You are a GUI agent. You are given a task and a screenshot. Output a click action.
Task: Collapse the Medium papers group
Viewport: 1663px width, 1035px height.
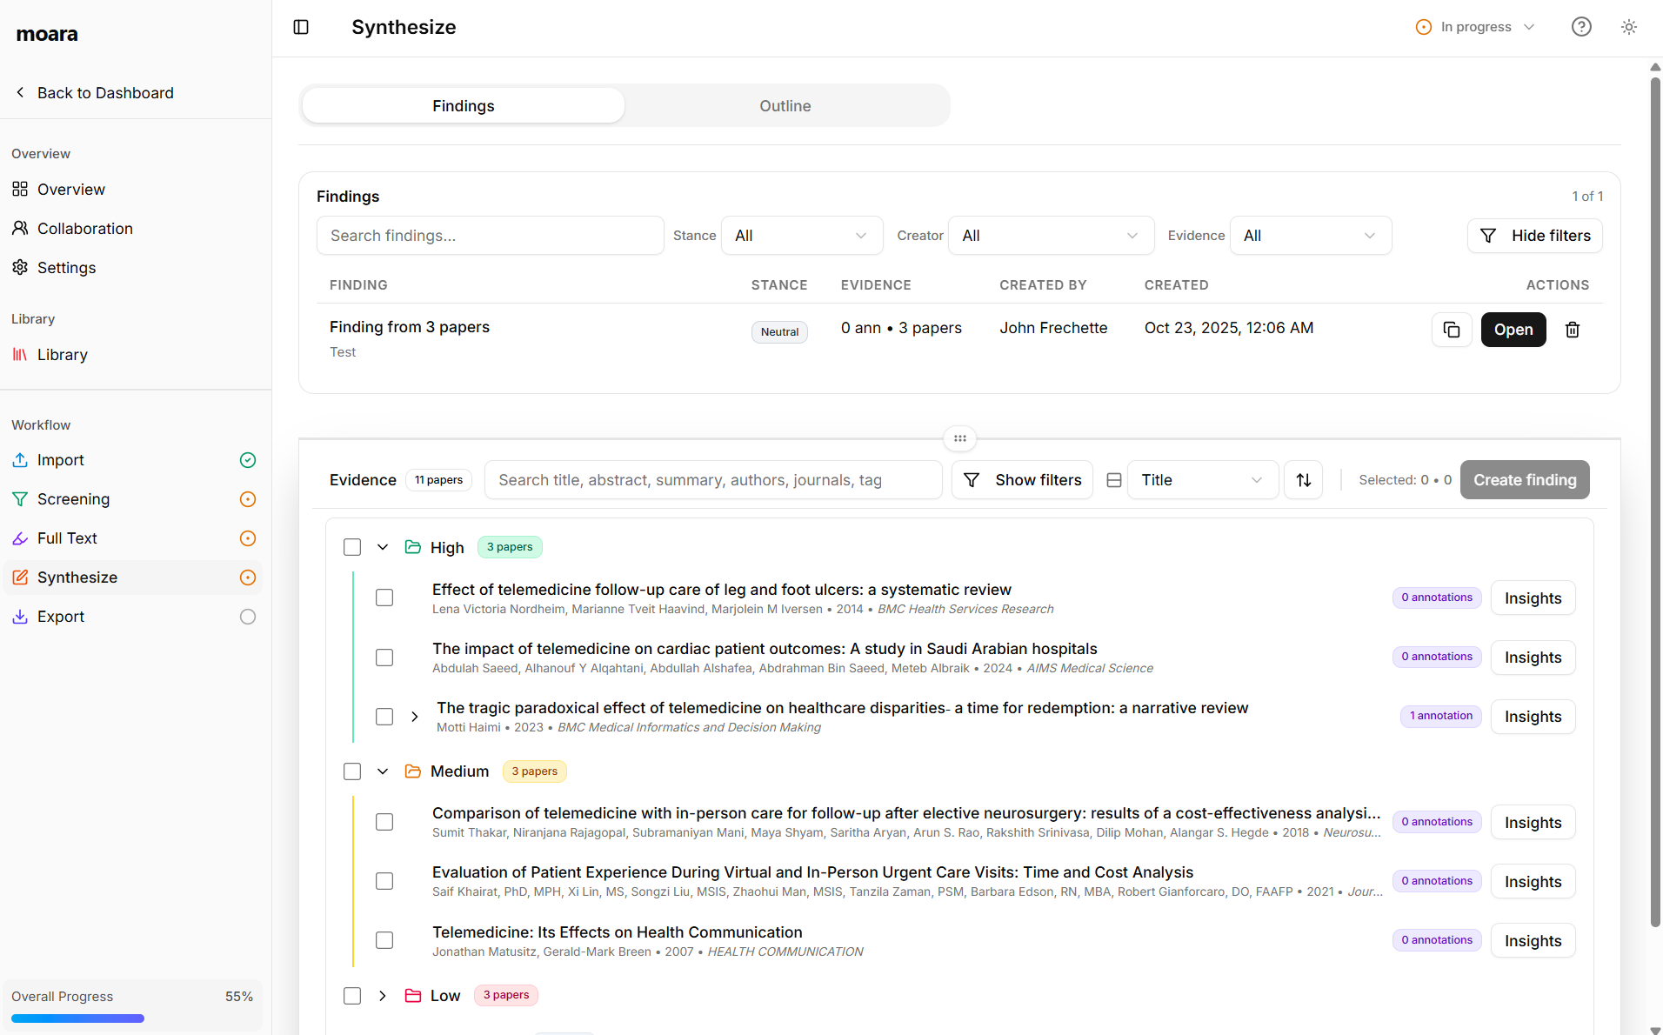coord(382,771)
